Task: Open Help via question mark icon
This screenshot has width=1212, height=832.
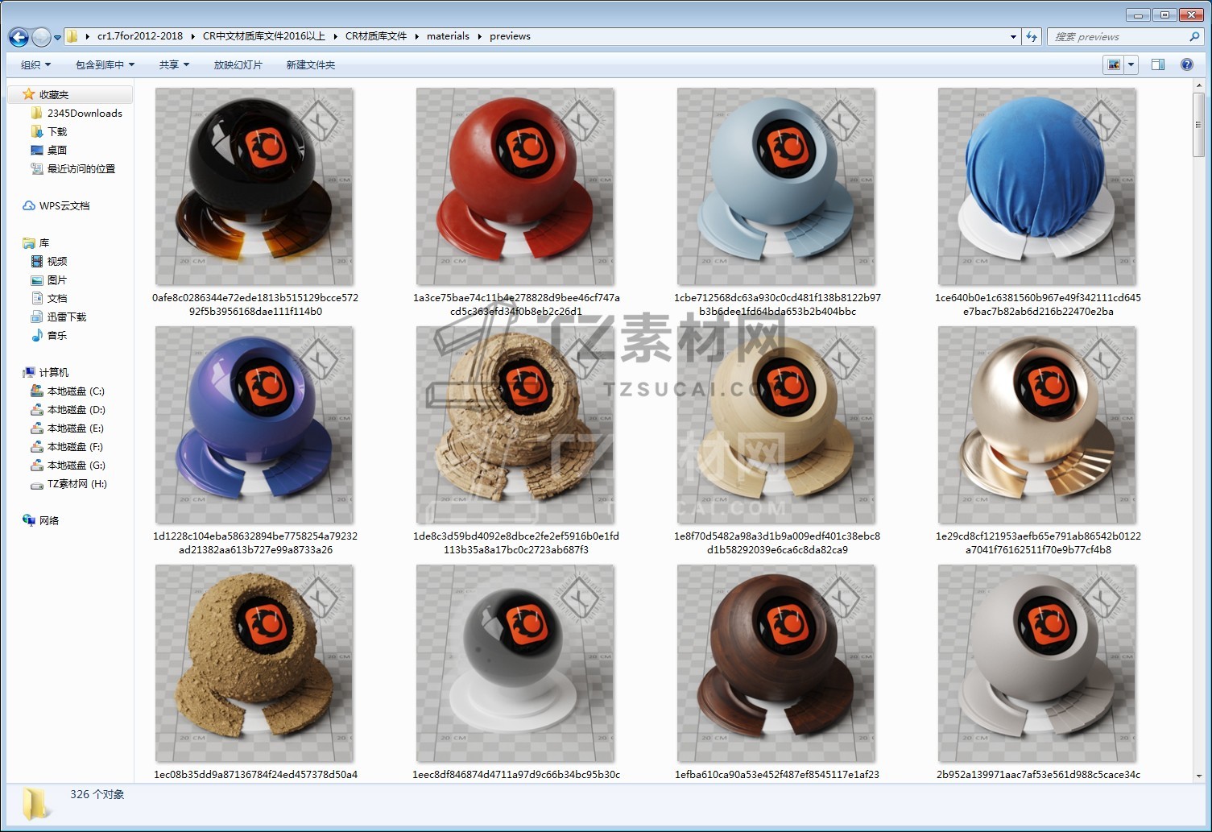Action: coord(1187,64)
